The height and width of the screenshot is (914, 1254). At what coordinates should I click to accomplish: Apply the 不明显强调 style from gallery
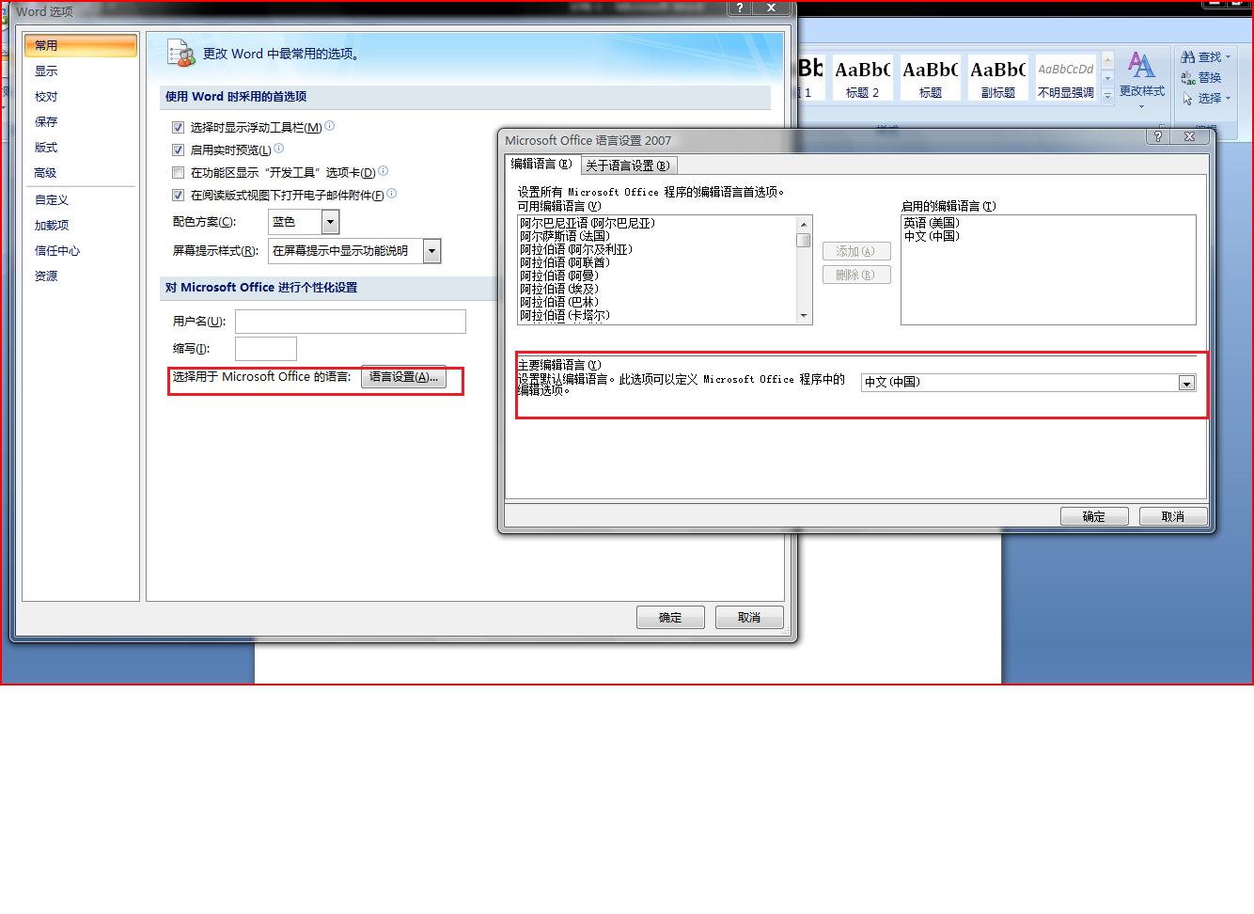point(1065,76)
